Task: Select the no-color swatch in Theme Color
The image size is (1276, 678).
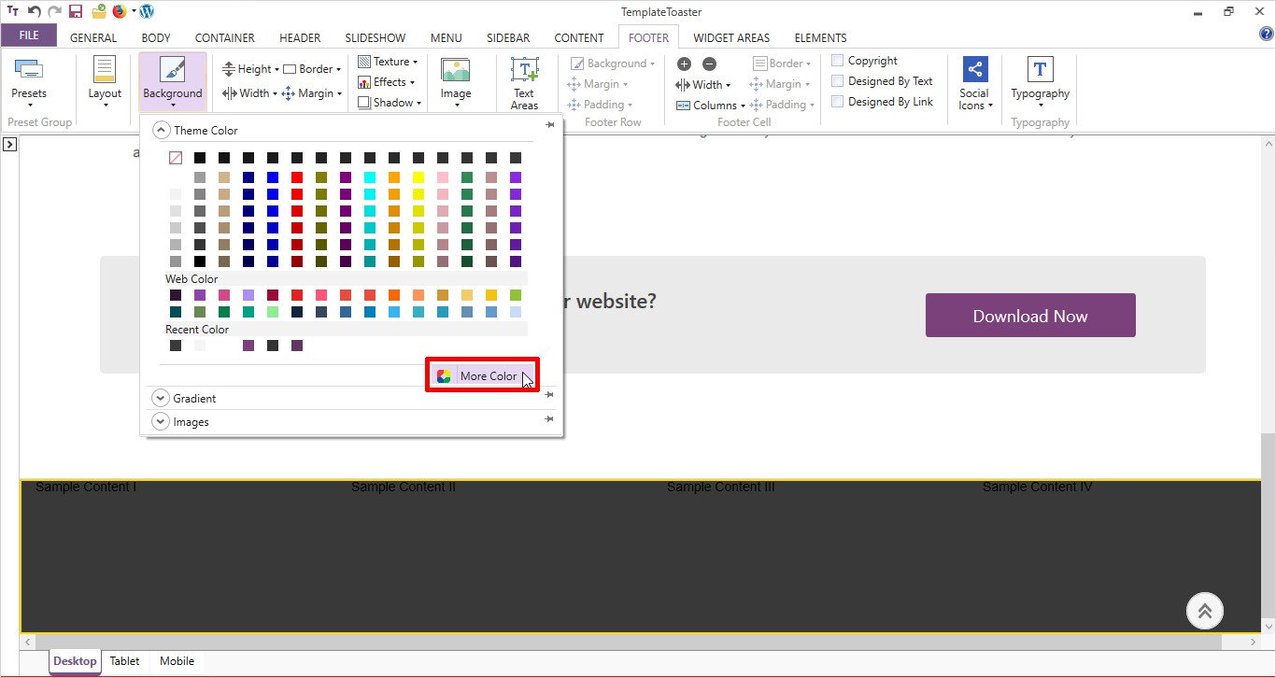Action: click(x=176, y=158)
